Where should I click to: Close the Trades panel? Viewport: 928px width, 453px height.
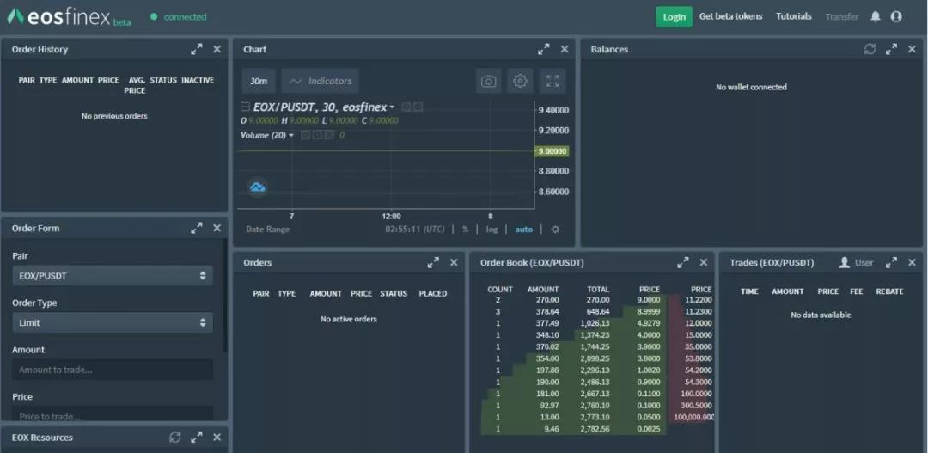(912, 262)
